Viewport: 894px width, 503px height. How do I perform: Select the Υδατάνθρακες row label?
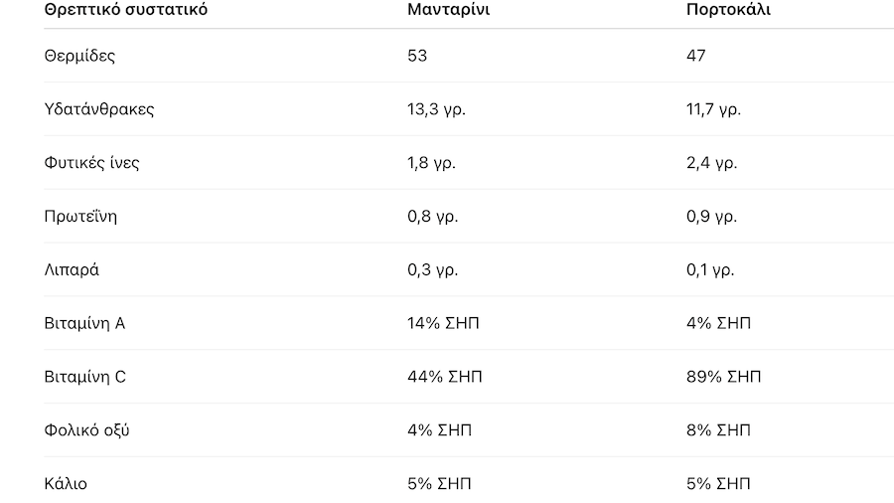coord(99,109)
